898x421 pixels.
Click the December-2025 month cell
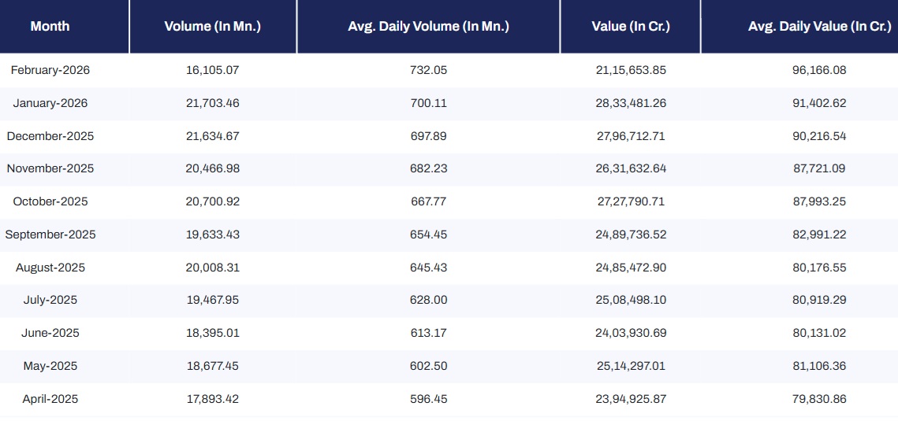pyautogui.click(x=50, y=136)
